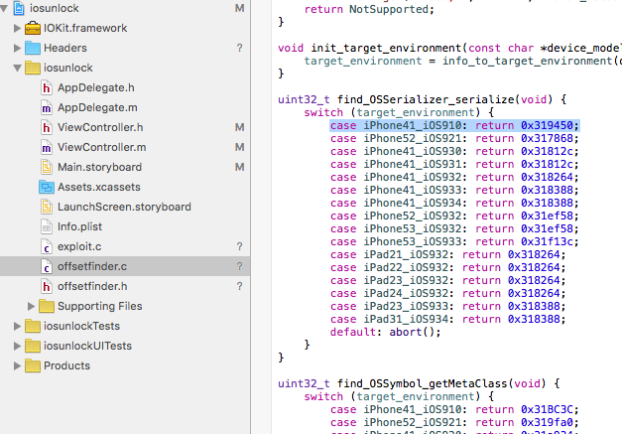Click the iosunlock project file icon
This screenshot has width=622, height=434.
point(19,8)
